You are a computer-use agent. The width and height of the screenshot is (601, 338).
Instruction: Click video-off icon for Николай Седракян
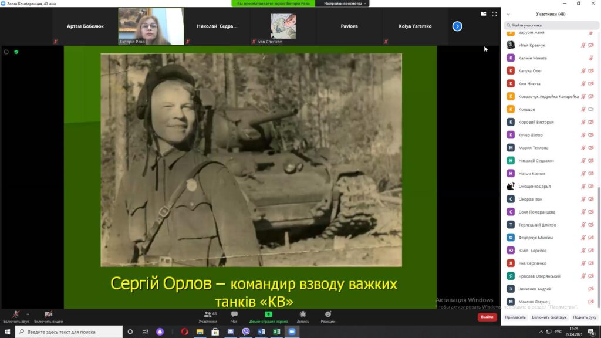click(591, 161)
